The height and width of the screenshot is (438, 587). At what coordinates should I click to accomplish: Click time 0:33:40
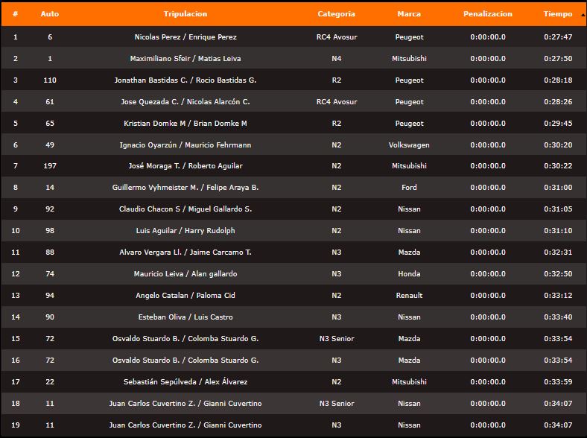pos(558,317)
